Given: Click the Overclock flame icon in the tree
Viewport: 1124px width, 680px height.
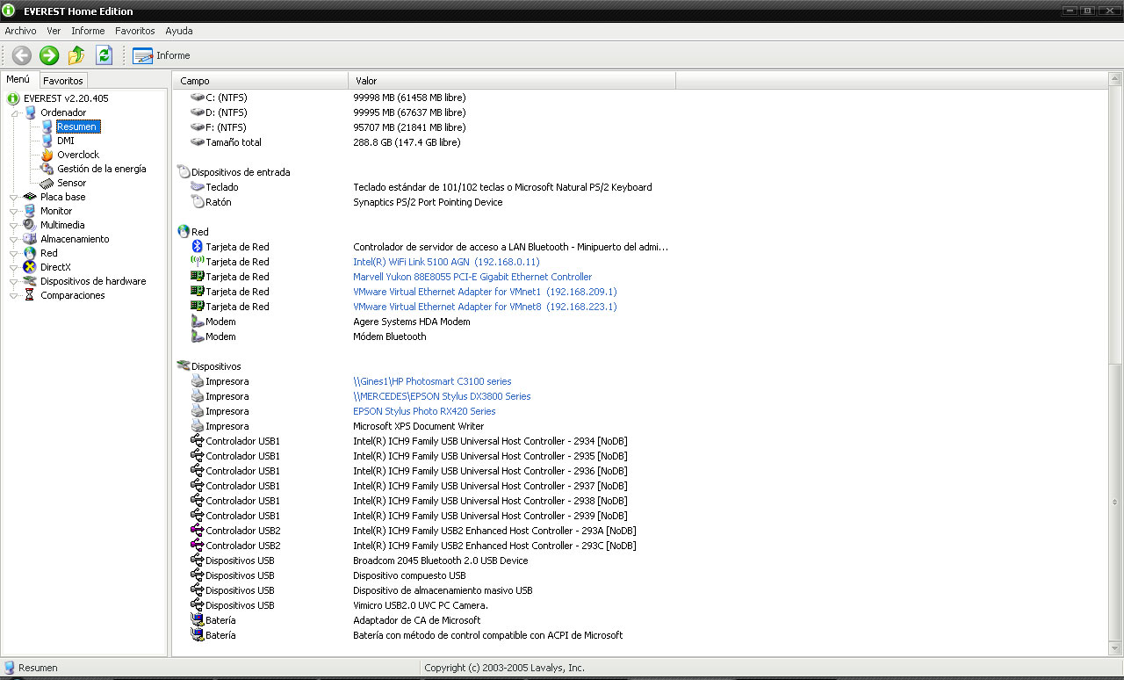Looking at the screenshot, I should [x=47, y=155].
